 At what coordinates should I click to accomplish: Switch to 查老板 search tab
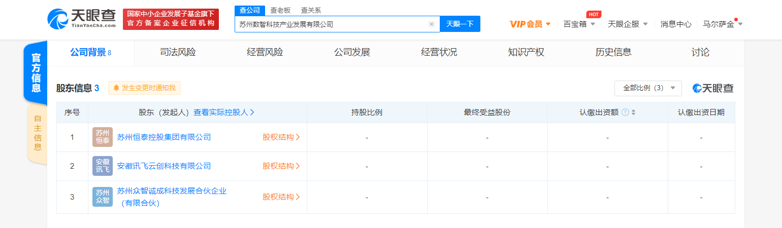[280, 10]
